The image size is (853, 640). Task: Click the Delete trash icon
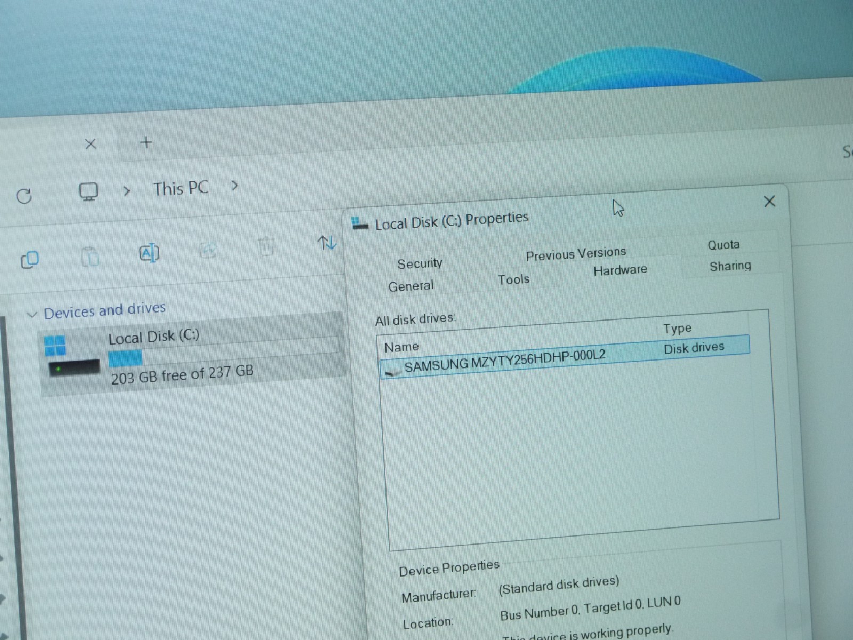(266, 246)
